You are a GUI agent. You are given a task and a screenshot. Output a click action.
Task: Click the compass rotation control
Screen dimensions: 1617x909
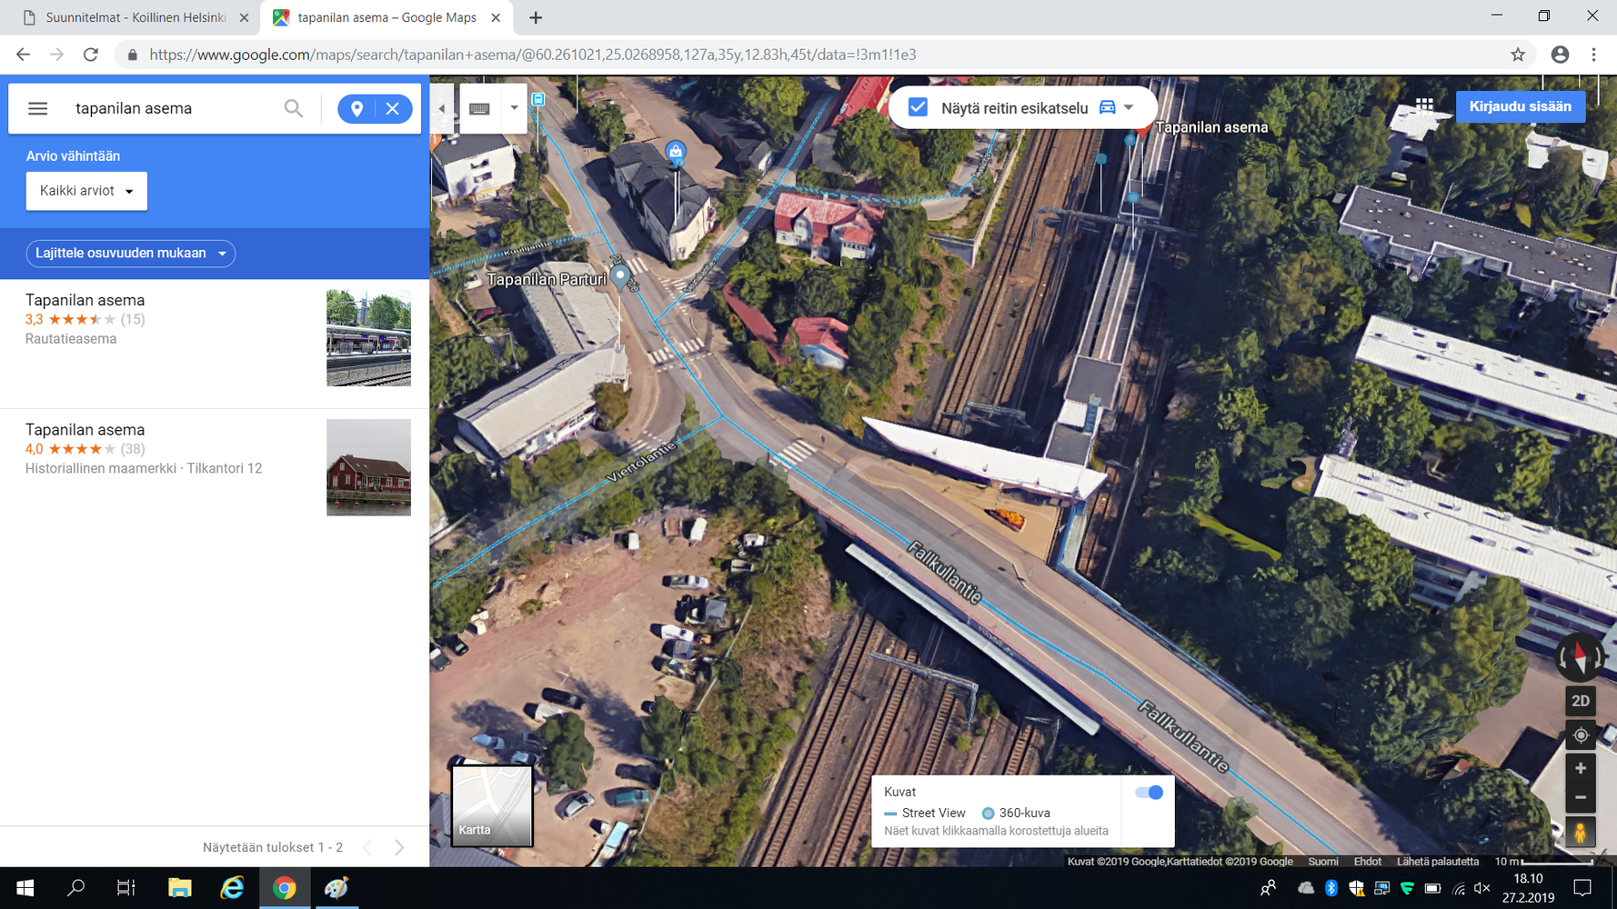point(1580,656)
